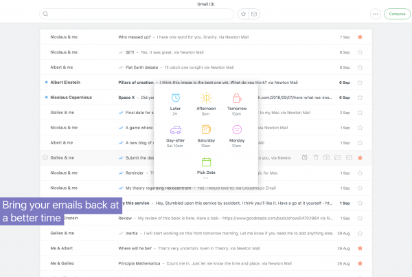Star the Reminder email
This screenshot has height=277, width=412.
[x=360, y=173]
